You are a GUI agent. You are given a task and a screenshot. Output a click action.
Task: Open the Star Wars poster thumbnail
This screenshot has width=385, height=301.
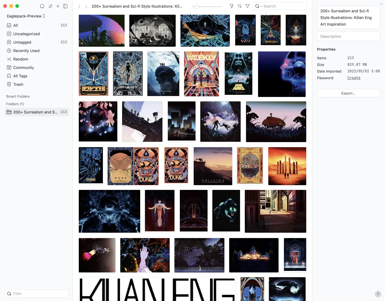[x=239, y=74]
